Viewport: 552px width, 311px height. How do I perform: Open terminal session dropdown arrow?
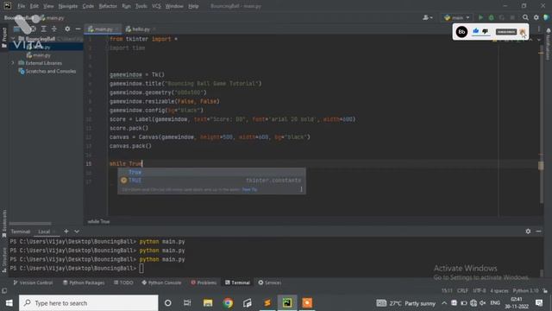pyautogui.click(x=77, y=232)
